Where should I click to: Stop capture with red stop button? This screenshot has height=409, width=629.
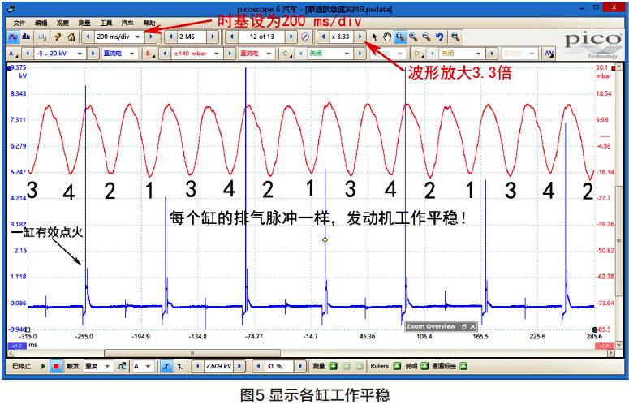tap(56, 366)
